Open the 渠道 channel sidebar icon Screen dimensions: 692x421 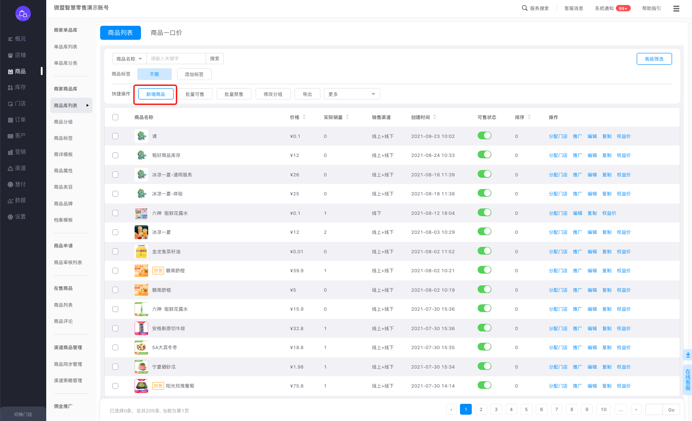[10, 169]
